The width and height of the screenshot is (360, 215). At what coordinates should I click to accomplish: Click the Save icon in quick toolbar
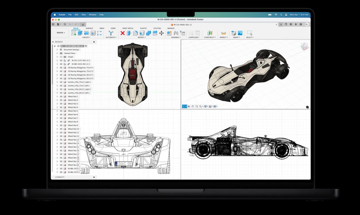[65, 24]
